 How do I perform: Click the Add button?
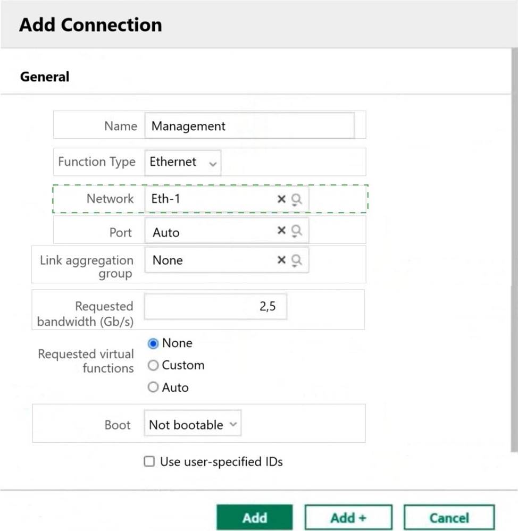pos(254,518)
